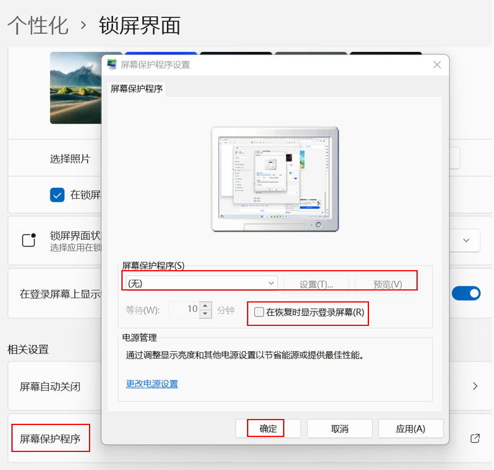494x470 pixels.
Task: Turn off the login screen background toggle
Action: 466,293
